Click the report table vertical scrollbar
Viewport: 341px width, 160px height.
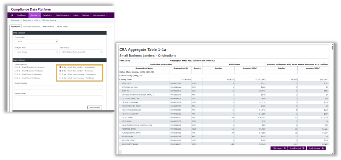point(332,93)
